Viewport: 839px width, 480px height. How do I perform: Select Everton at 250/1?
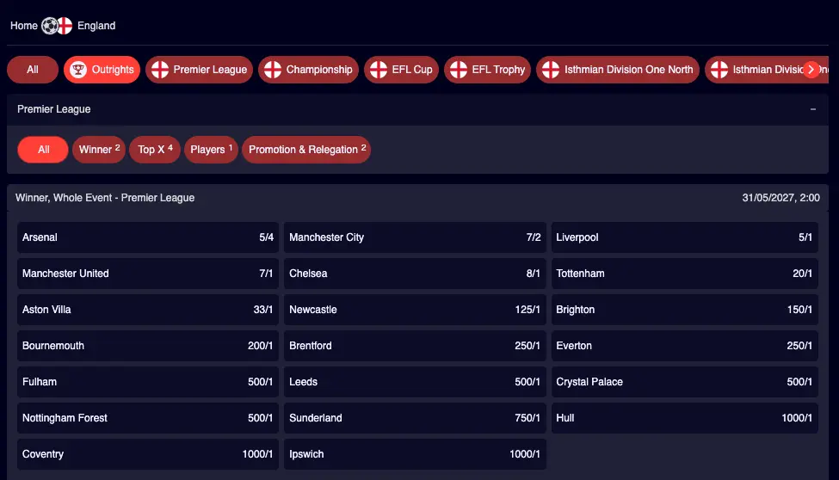684,346
